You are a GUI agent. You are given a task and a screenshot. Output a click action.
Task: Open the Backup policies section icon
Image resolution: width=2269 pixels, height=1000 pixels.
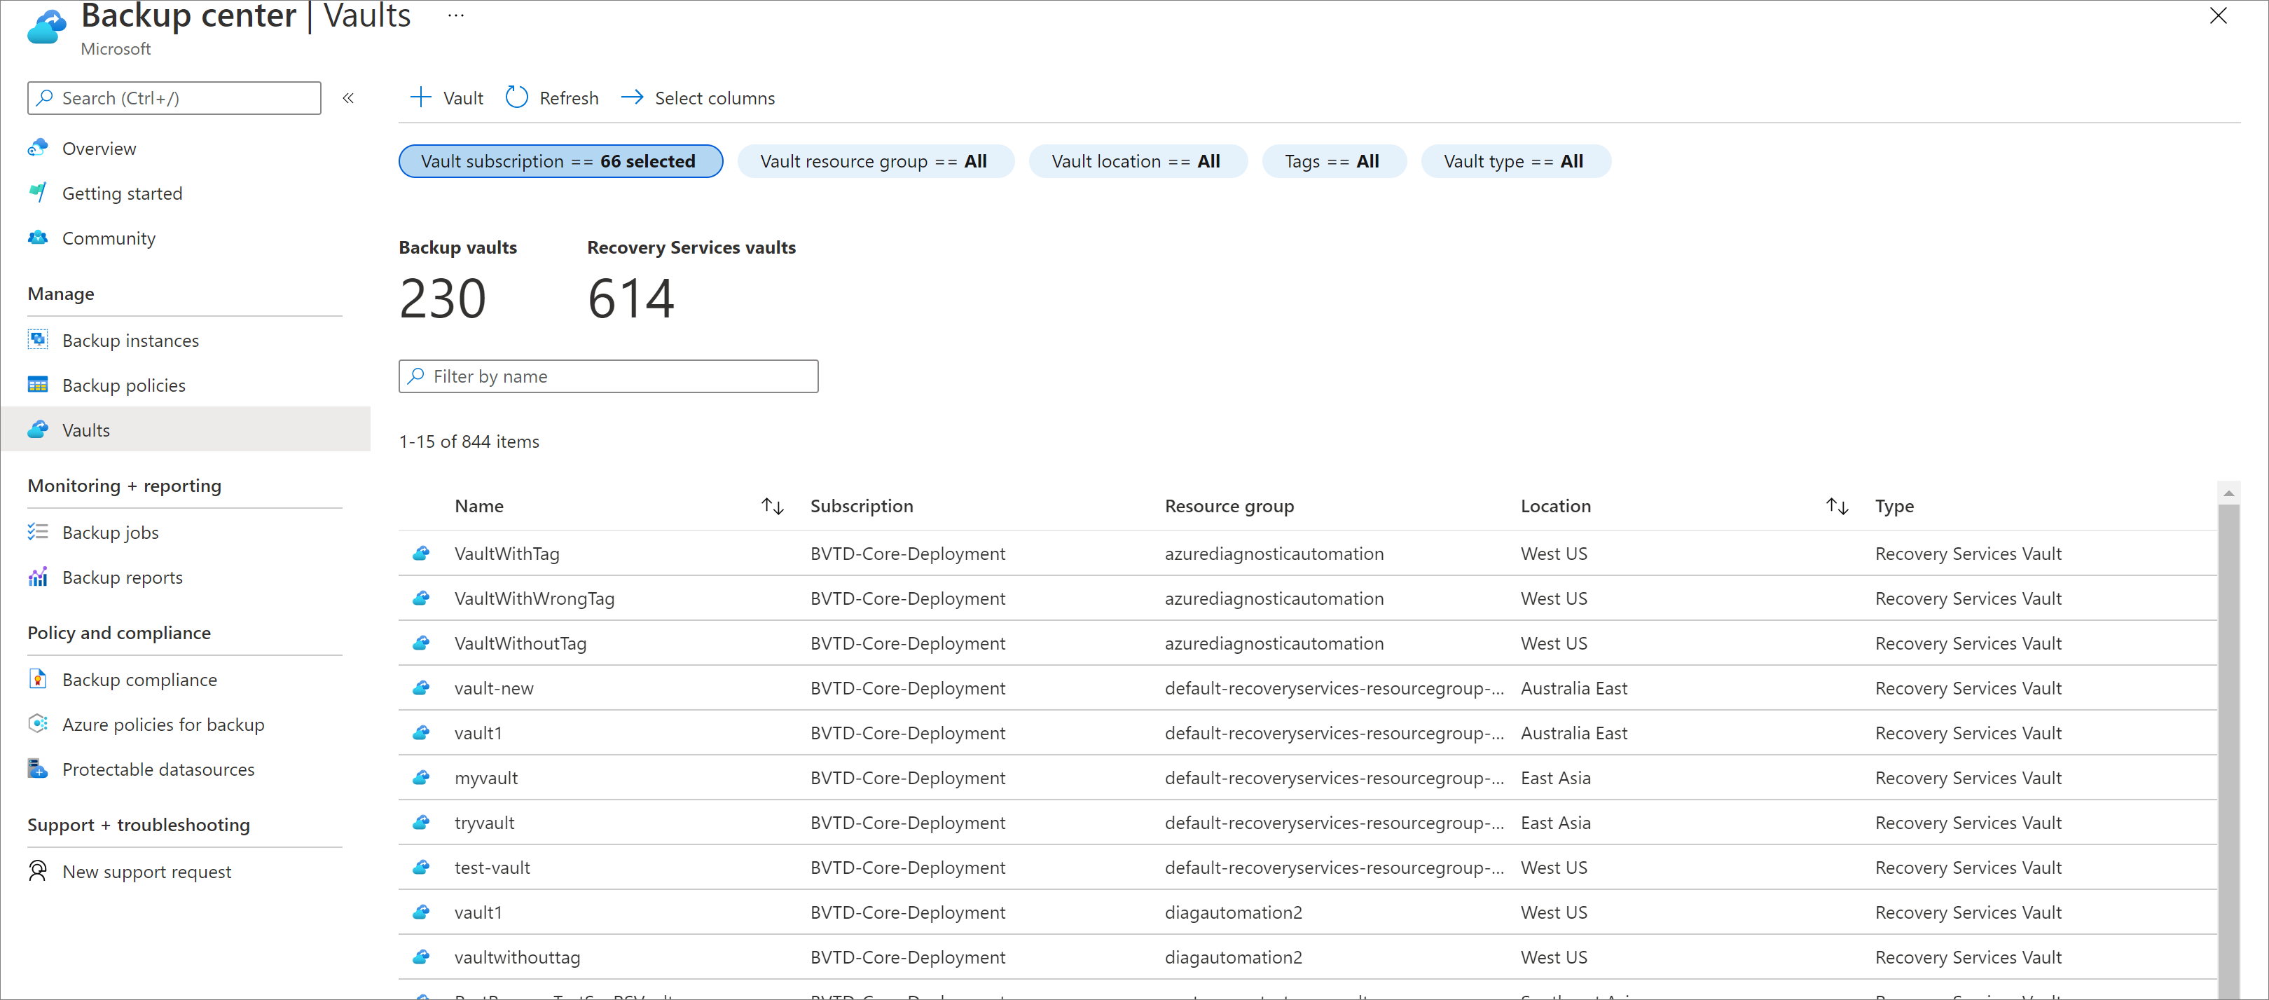click(39, 383)
